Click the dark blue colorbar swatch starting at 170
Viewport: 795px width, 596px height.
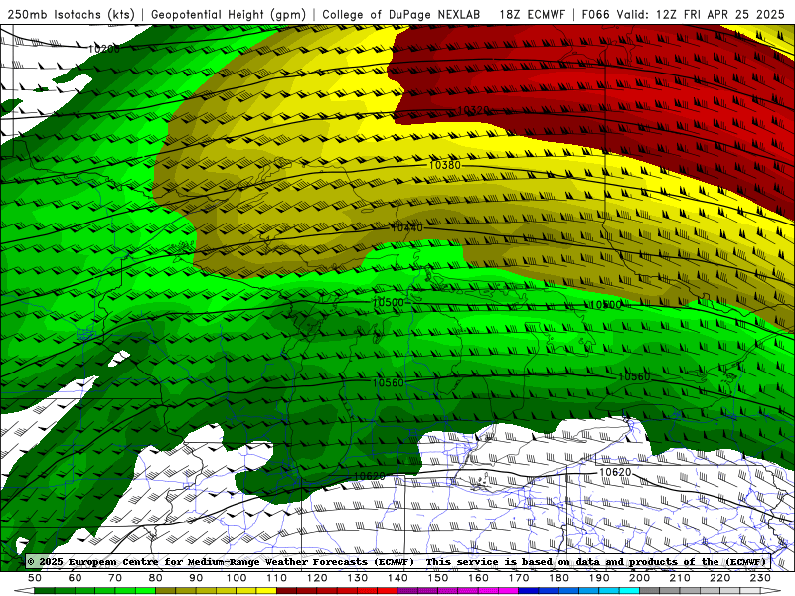pos(529,591)
